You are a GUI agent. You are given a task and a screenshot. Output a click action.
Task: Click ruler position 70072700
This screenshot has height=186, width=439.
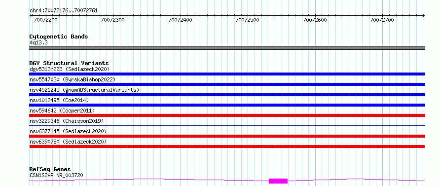tap(382, 20)
